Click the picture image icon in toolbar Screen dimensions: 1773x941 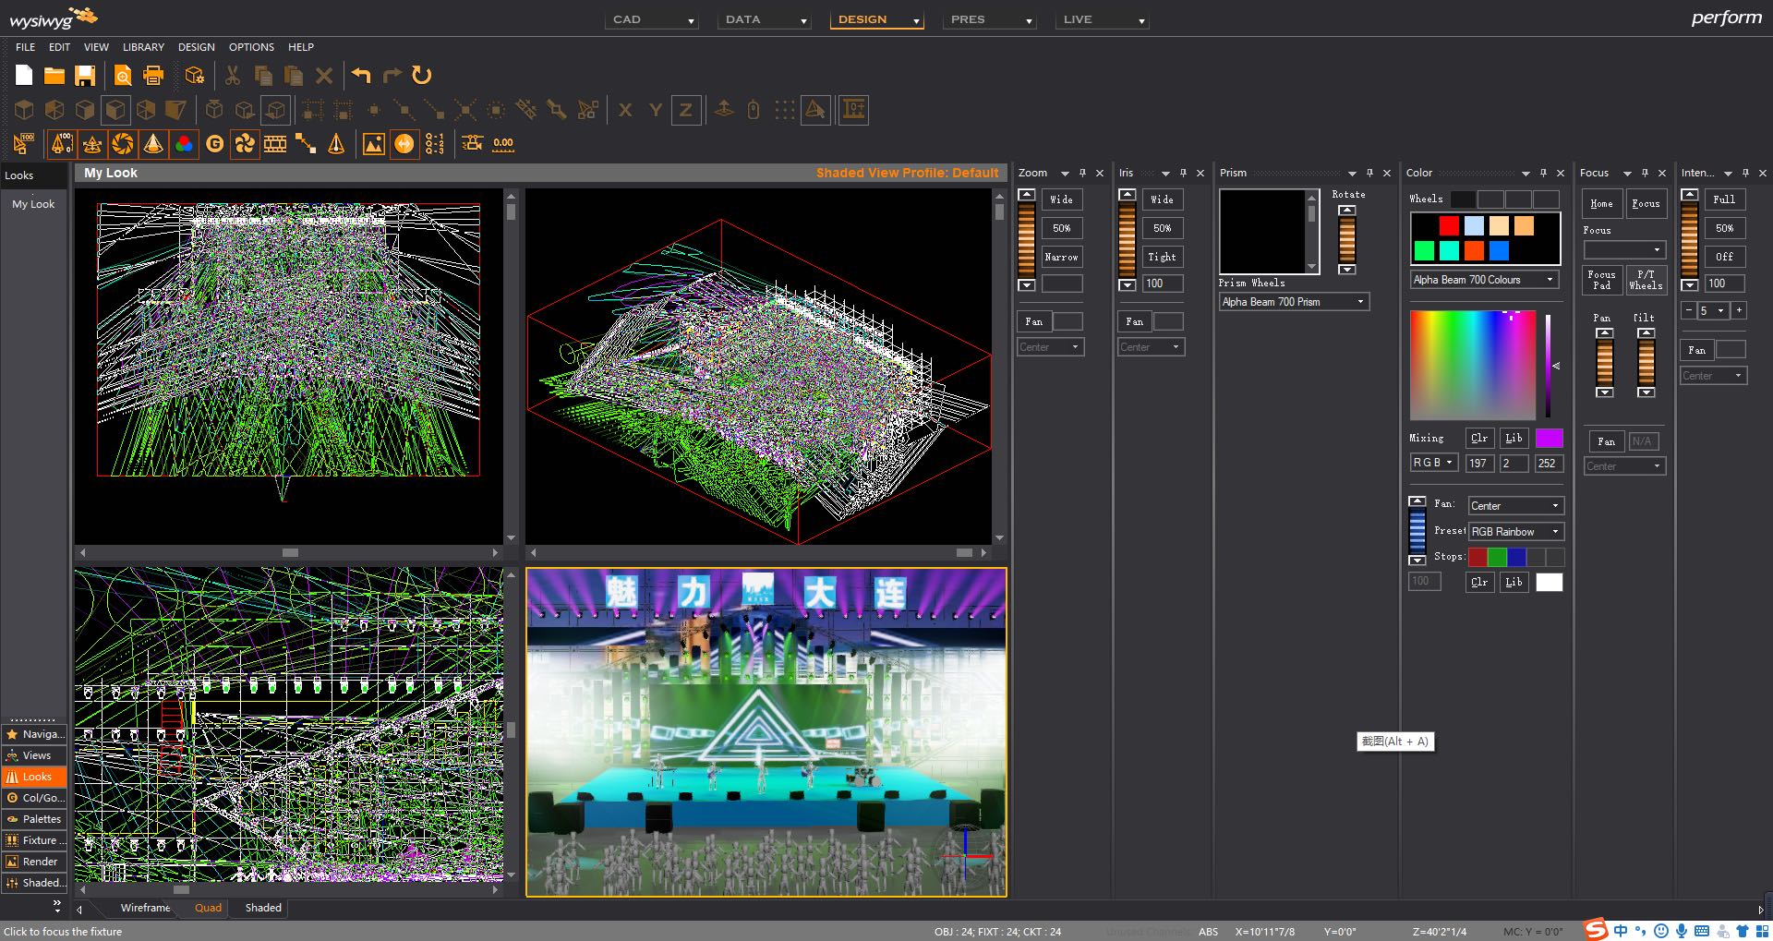(x=373, y=144)
